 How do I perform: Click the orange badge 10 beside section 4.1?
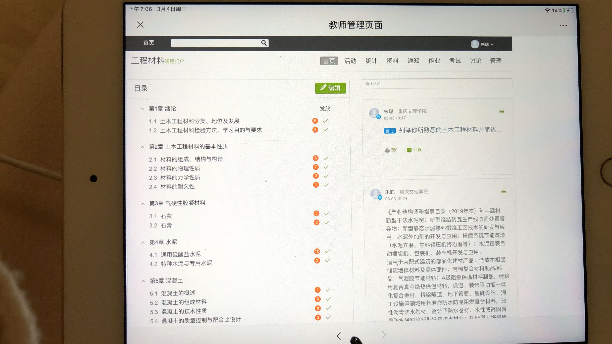(x=317, y=251)
